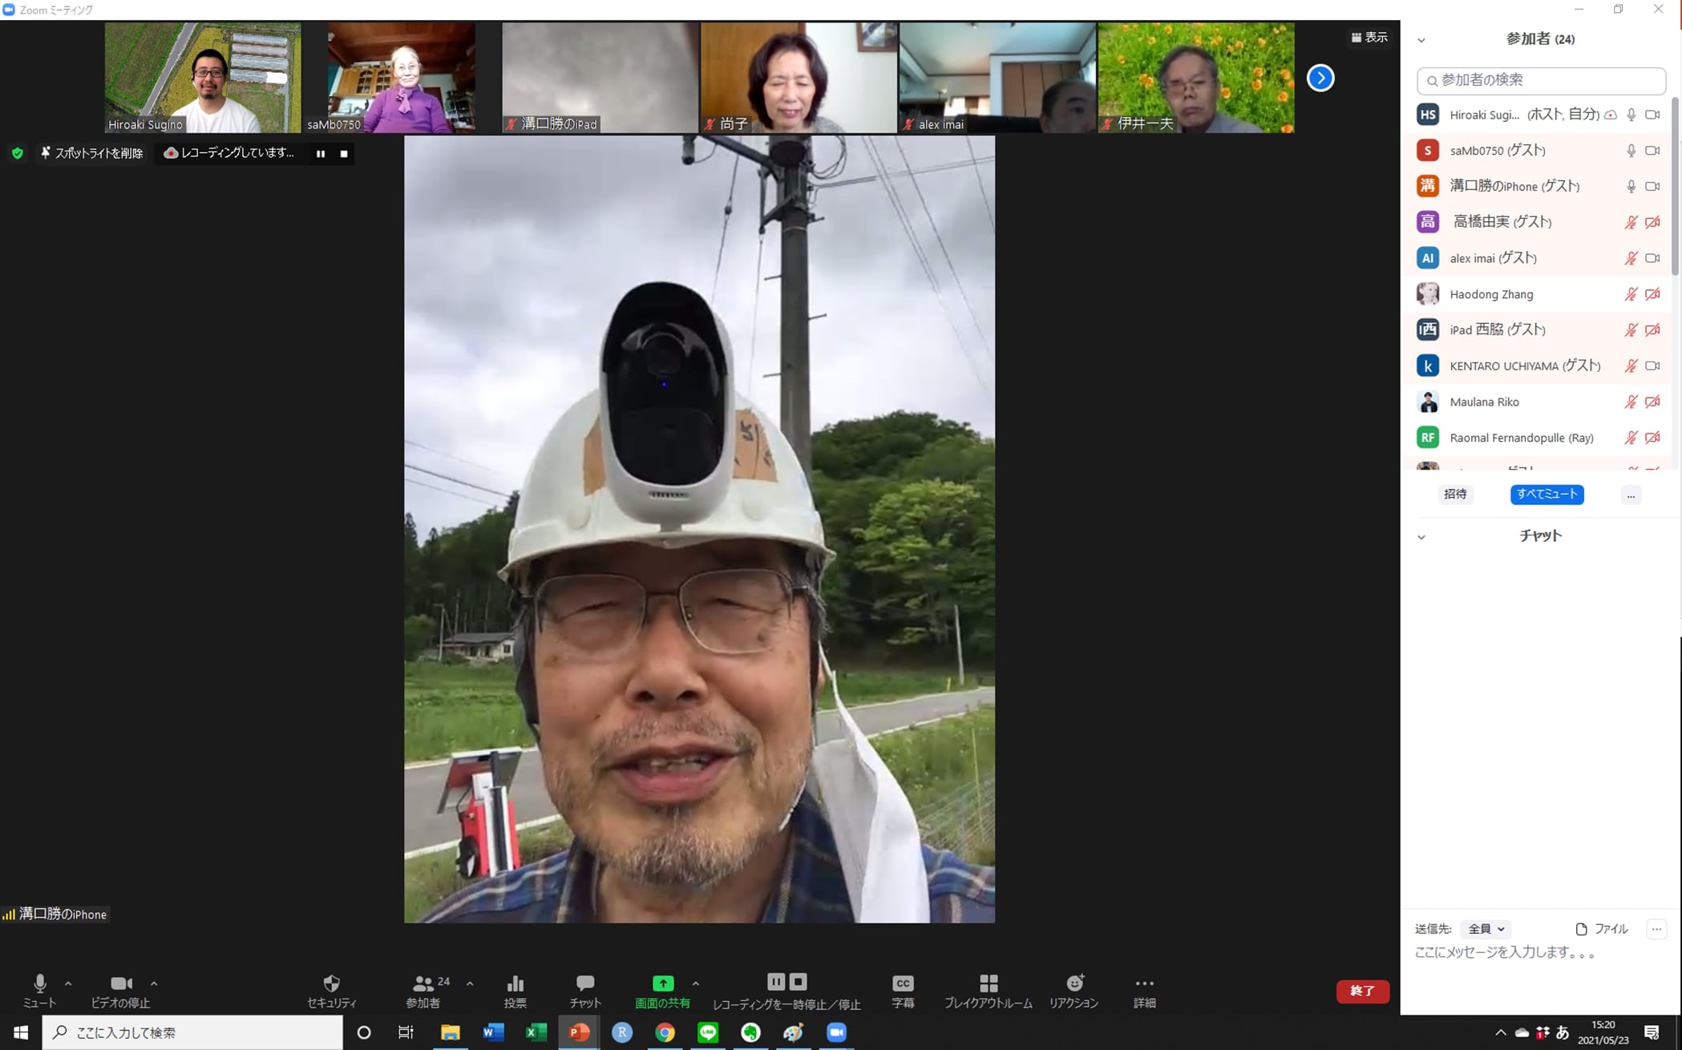Stop recording from top recording indicator
The height and width of the screenshot is (1050, 1682).
click(344, 153)
